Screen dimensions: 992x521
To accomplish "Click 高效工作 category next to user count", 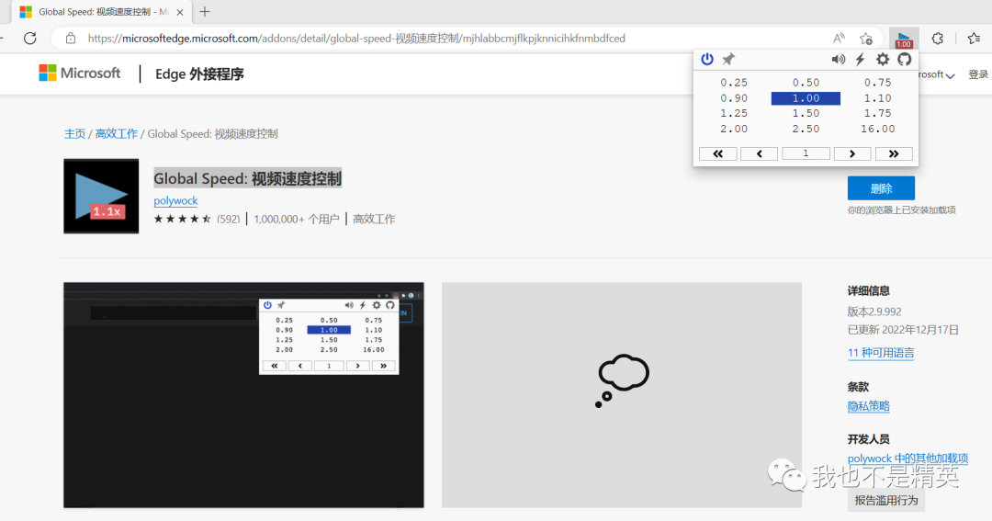I will pos(374,219).
